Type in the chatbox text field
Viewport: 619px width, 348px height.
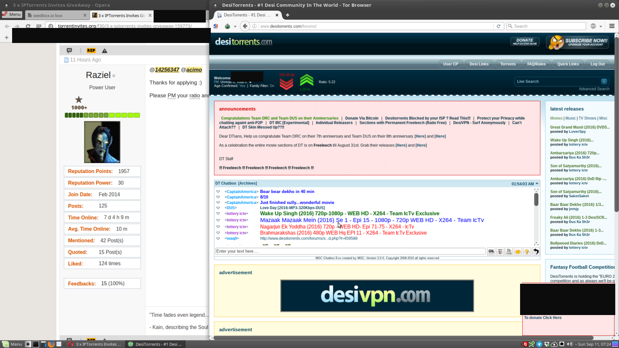350,251
